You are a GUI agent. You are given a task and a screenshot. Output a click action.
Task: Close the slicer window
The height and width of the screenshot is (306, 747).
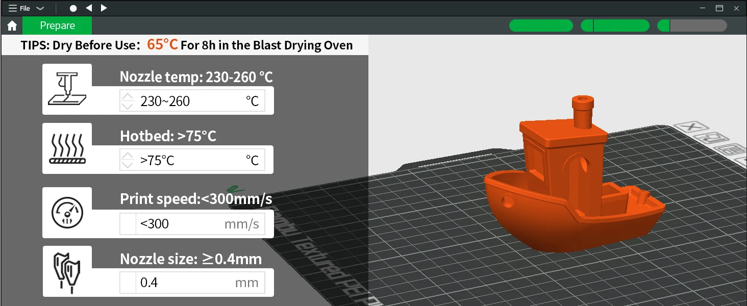736,8
